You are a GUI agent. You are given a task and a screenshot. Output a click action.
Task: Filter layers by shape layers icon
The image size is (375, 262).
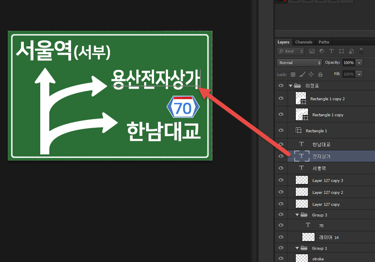click(x=341, y=51)
